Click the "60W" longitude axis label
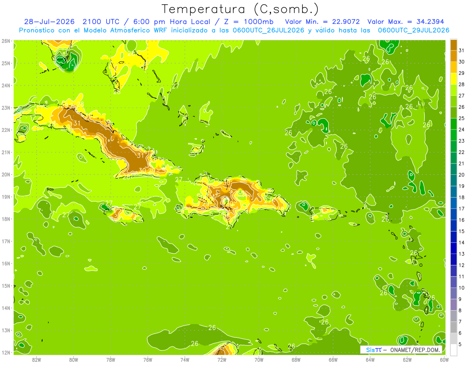 (x=444, y=359)
